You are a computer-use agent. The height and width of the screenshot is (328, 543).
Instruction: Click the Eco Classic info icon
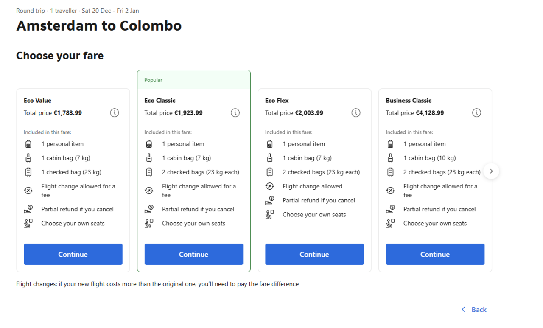pyautogui.click(x=235, y=113)
